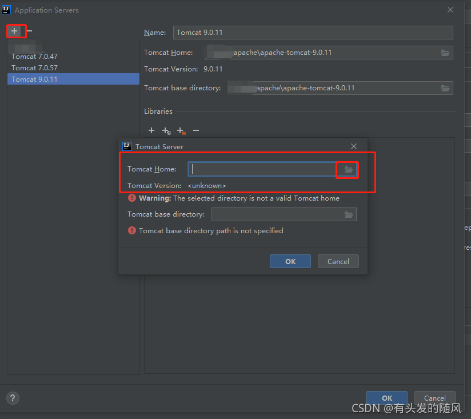
Task: Close the Tomcat Server dialog
Action: (354, 146)
